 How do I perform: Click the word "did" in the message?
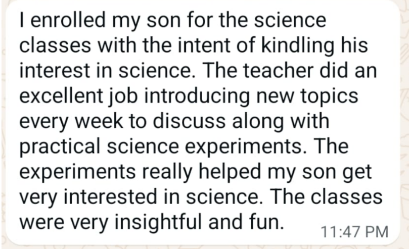tap(339, 71)
